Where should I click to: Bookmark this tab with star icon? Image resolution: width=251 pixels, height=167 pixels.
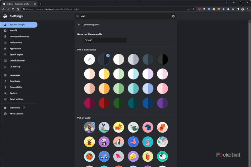193,9
